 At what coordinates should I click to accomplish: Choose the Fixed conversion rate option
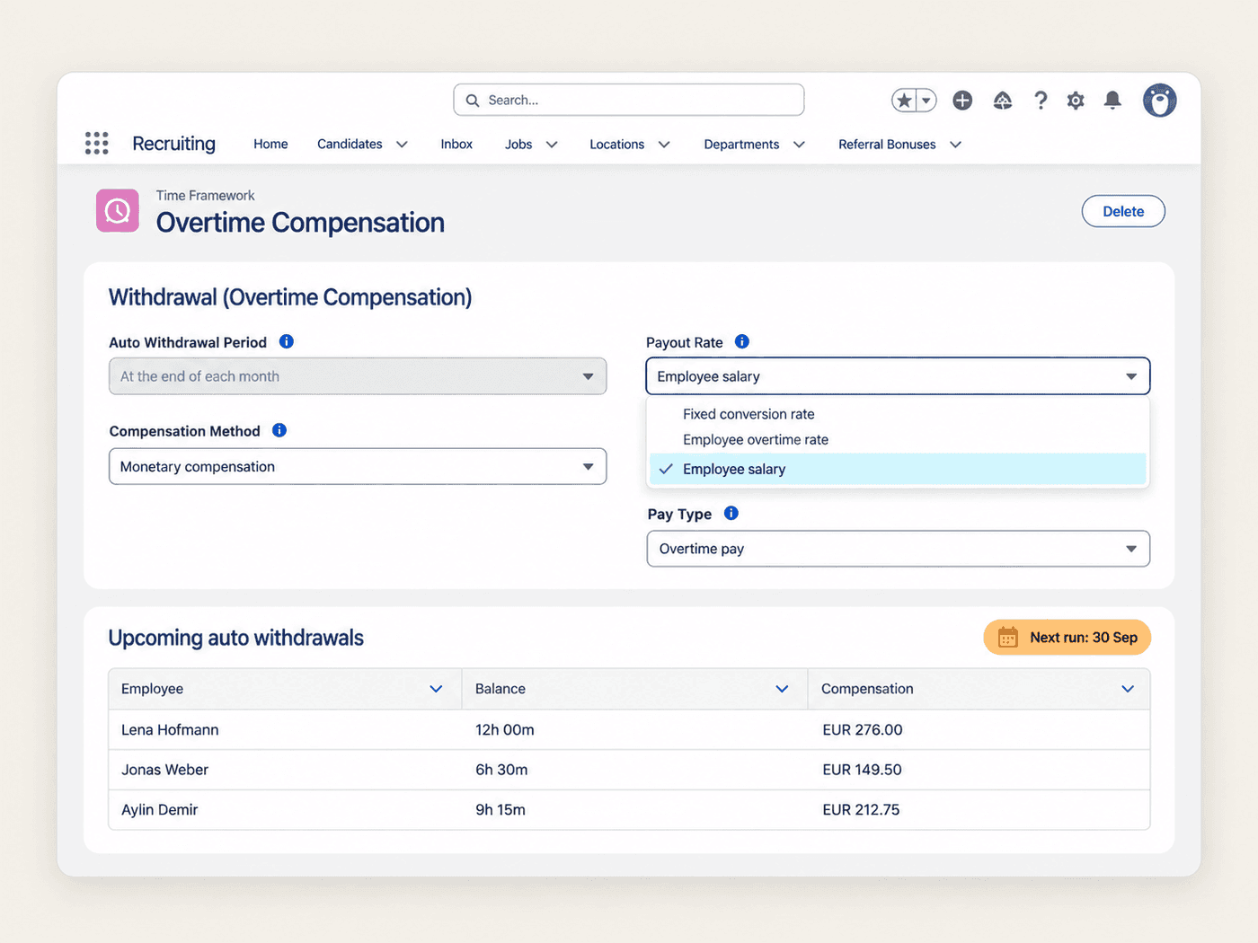897,414
